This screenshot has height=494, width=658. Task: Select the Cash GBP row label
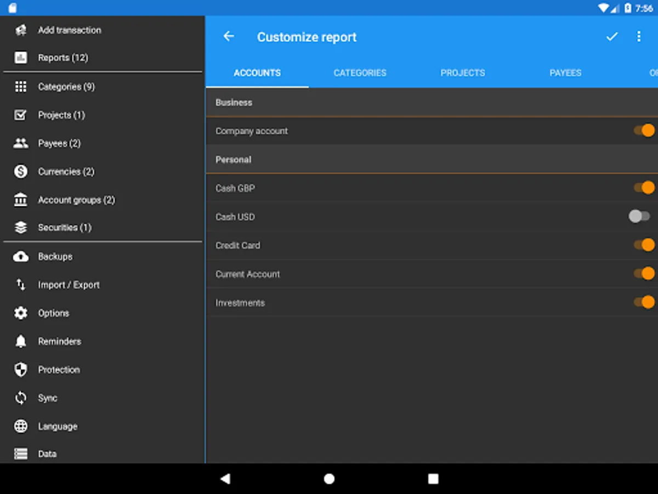(235, 188)
